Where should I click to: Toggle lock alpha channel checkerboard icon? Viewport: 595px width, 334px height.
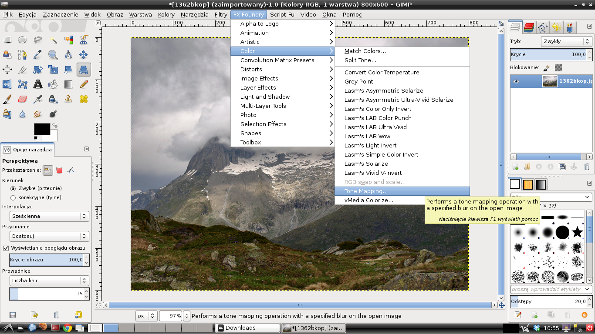(558, 68)
